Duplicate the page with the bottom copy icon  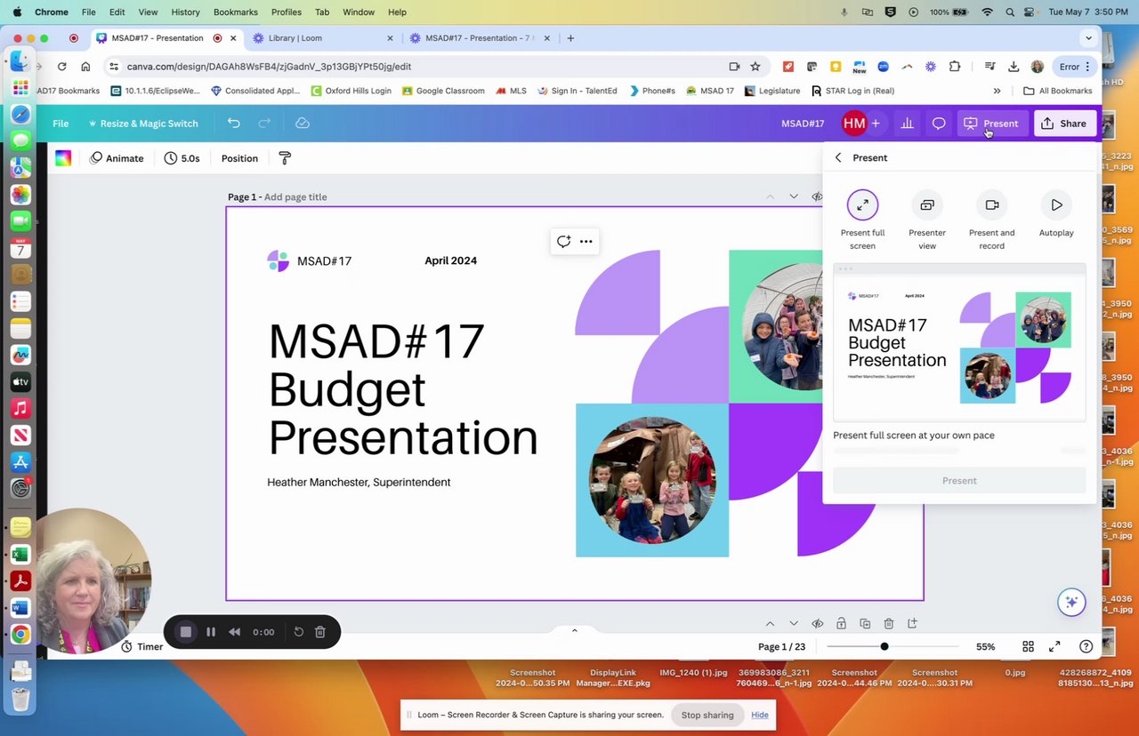[x=864, y=623]
